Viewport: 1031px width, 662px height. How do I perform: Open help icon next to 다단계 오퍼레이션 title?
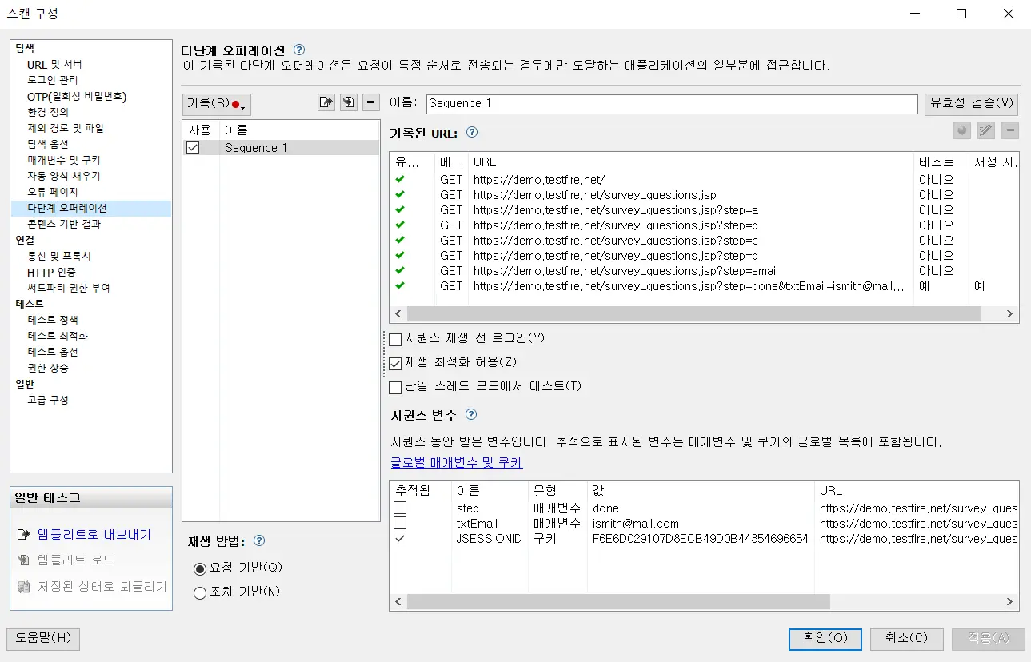pyautogui.click(x=299, y=50)
